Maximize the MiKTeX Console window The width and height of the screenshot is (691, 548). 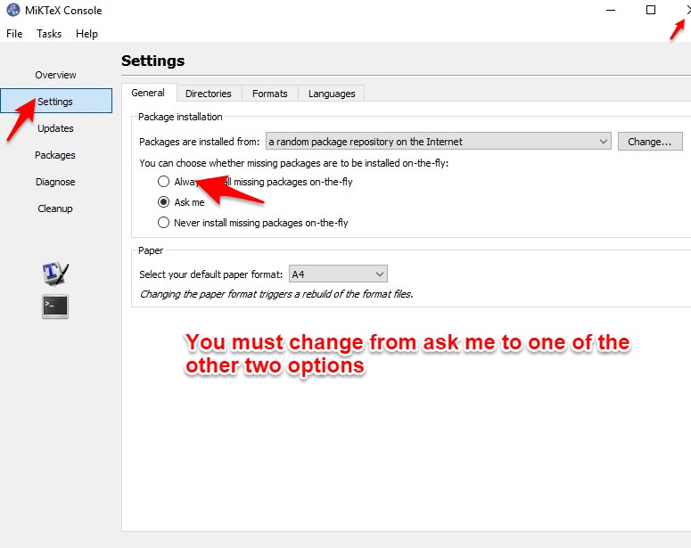[651, 10]
